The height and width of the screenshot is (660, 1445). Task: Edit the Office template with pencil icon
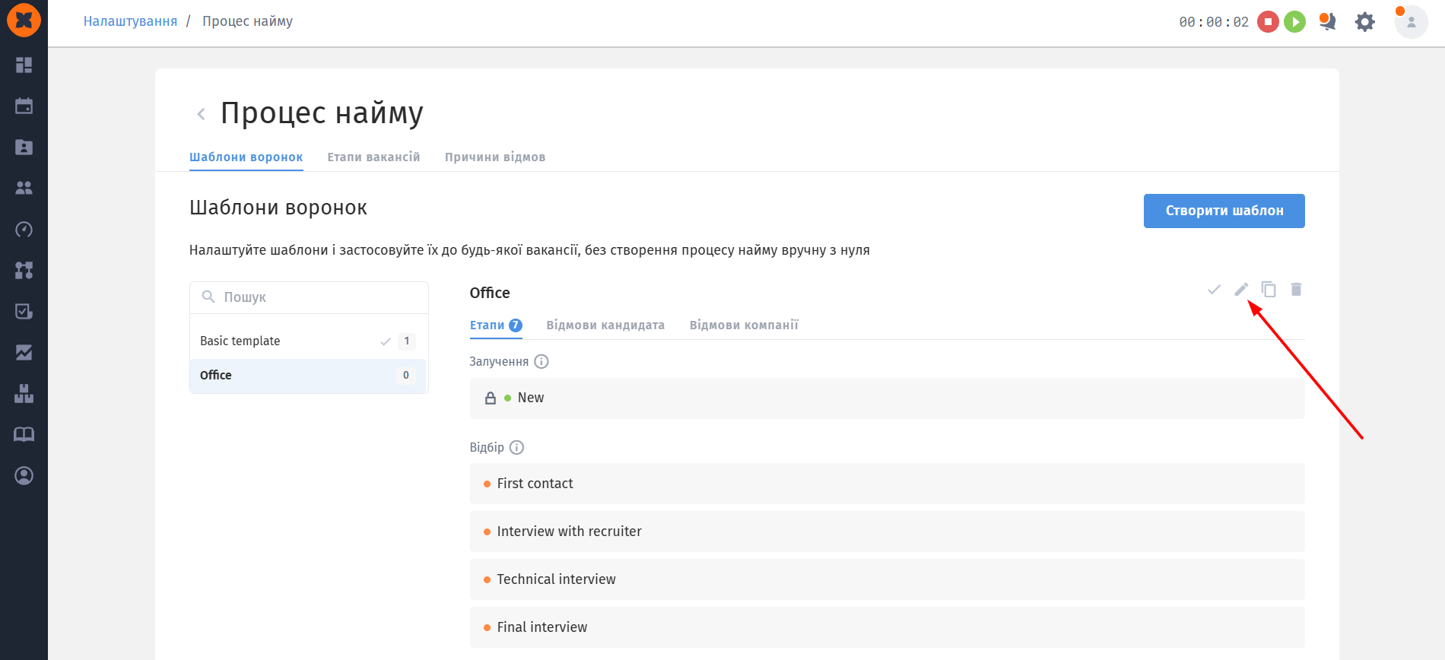pyautogui.click(x=1241, y=289)
